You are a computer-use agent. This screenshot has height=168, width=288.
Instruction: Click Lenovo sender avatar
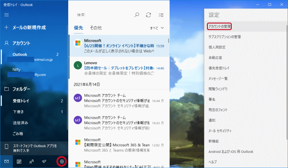point(78,66)
